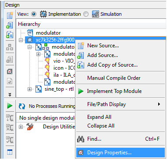Click the green Run process arrow in sidebar
167x160 pixels.
10,106
